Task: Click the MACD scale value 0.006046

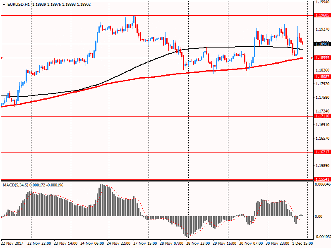Action: point(323,184)
